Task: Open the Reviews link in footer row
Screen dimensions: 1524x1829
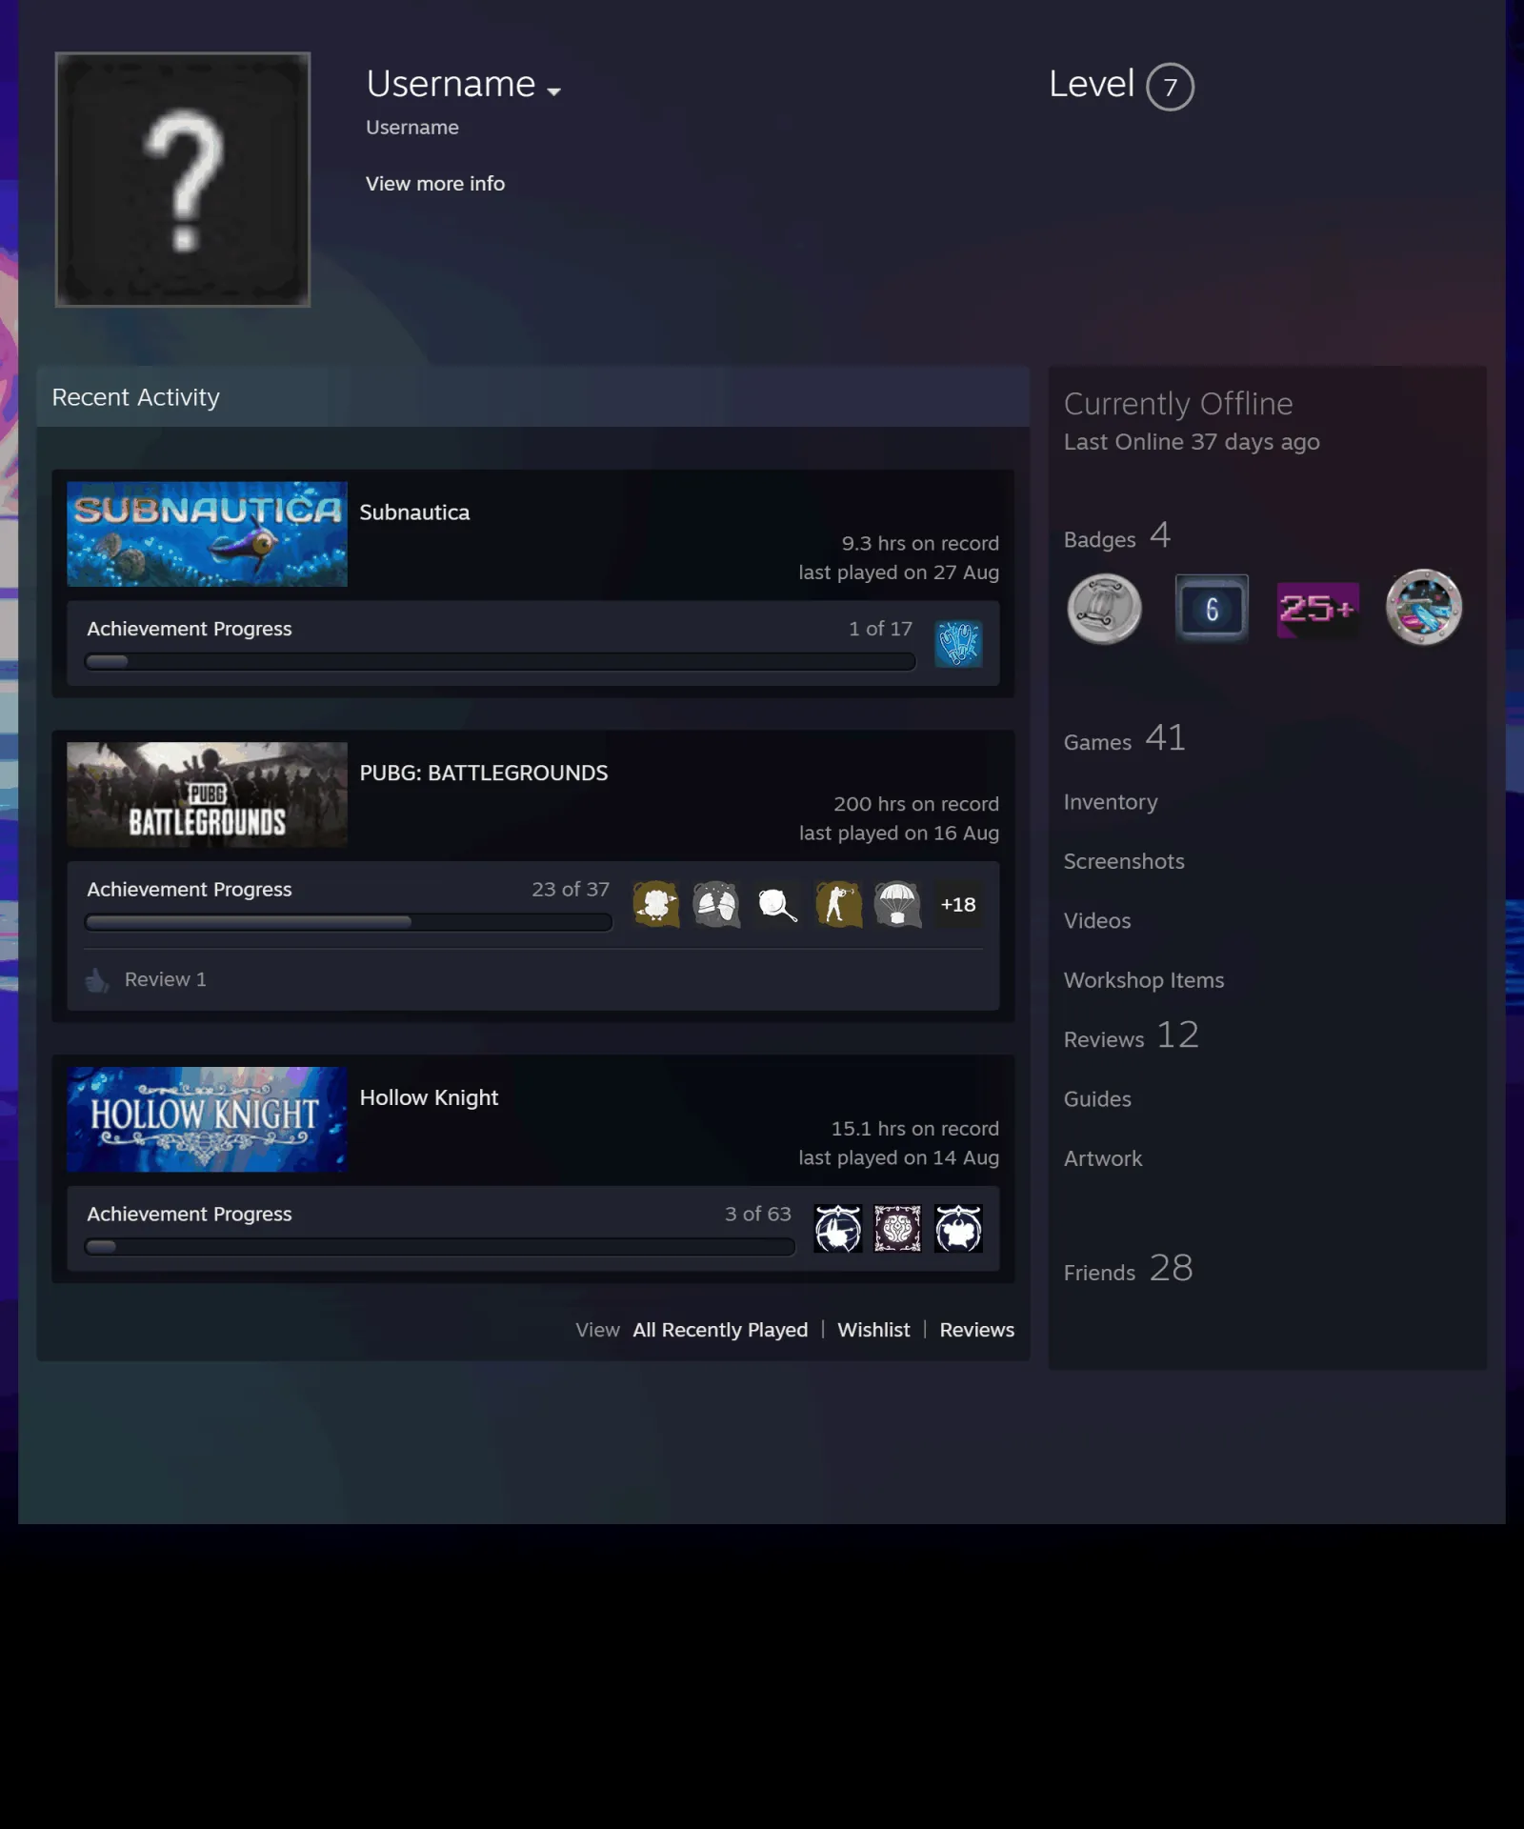Action: (977, 1330)
